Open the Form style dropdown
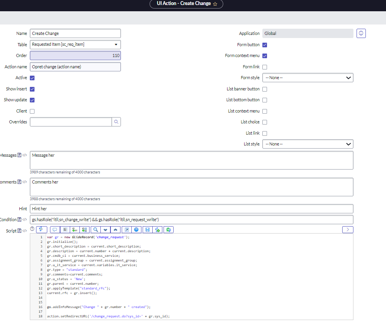 coord(308,78)
